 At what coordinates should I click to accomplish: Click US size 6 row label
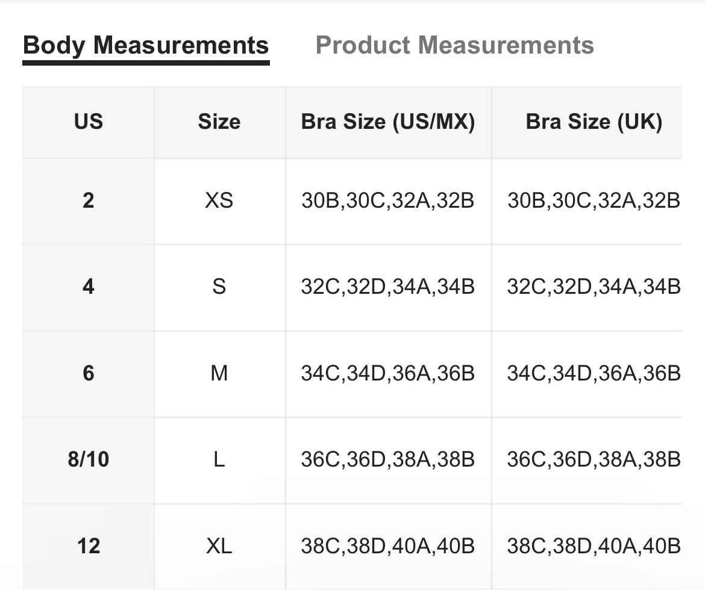coord(89,373)
